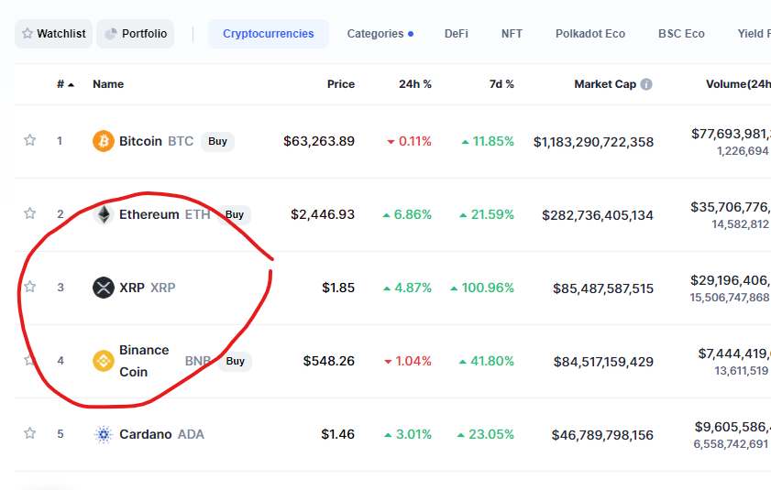Click Ethereum 24h change 6.86%
The width and height of the screenshot is (771, 490).
pos(407,214)
